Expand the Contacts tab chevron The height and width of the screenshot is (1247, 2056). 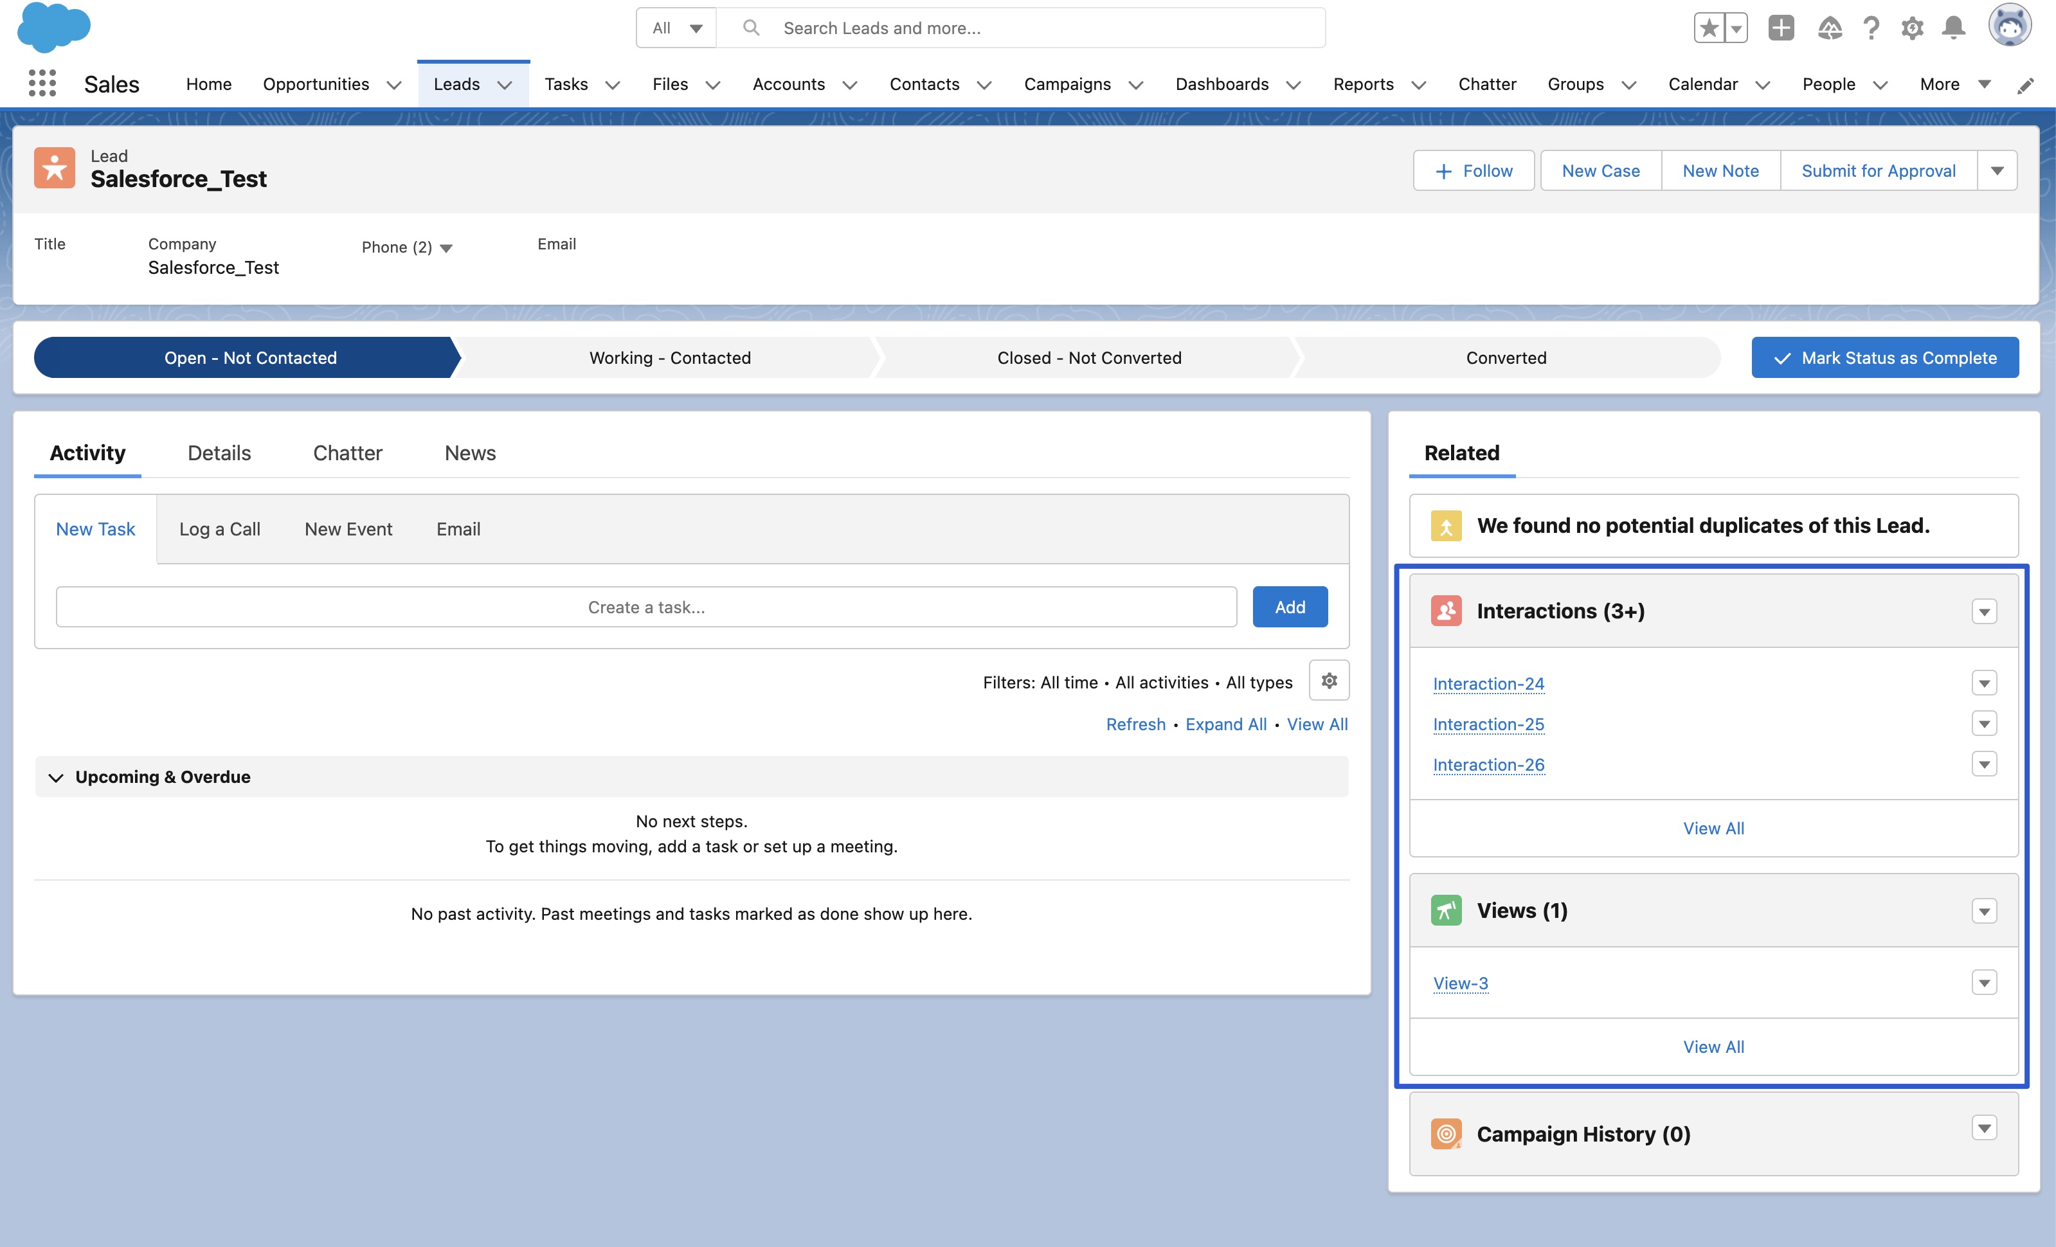coord(985,85)
